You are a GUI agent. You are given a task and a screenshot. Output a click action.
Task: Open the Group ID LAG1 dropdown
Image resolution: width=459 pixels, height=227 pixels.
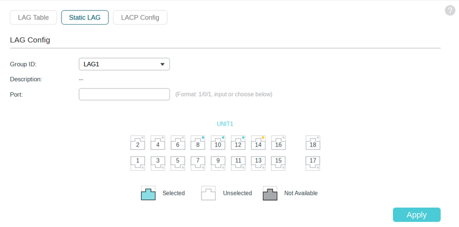[x=124, y=64]
